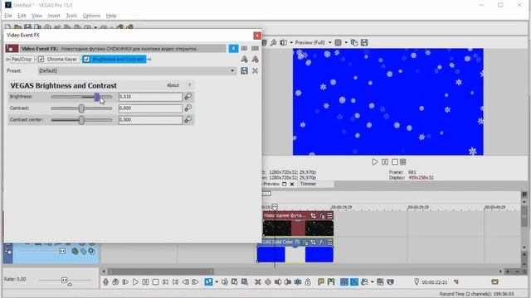
Task: Click the blue highlighted button in FX header
Action: coord(233,48)
